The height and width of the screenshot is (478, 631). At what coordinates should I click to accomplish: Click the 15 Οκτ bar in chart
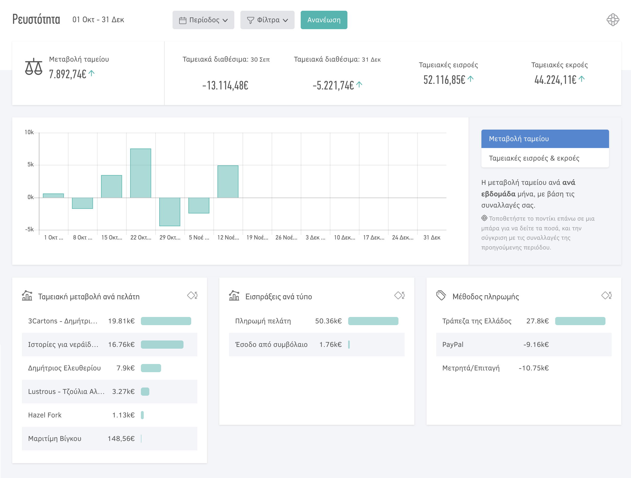pos(112,187)
